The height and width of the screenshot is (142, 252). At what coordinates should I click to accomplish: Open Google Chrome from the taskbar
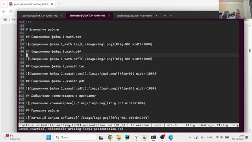tap(110, 137)
